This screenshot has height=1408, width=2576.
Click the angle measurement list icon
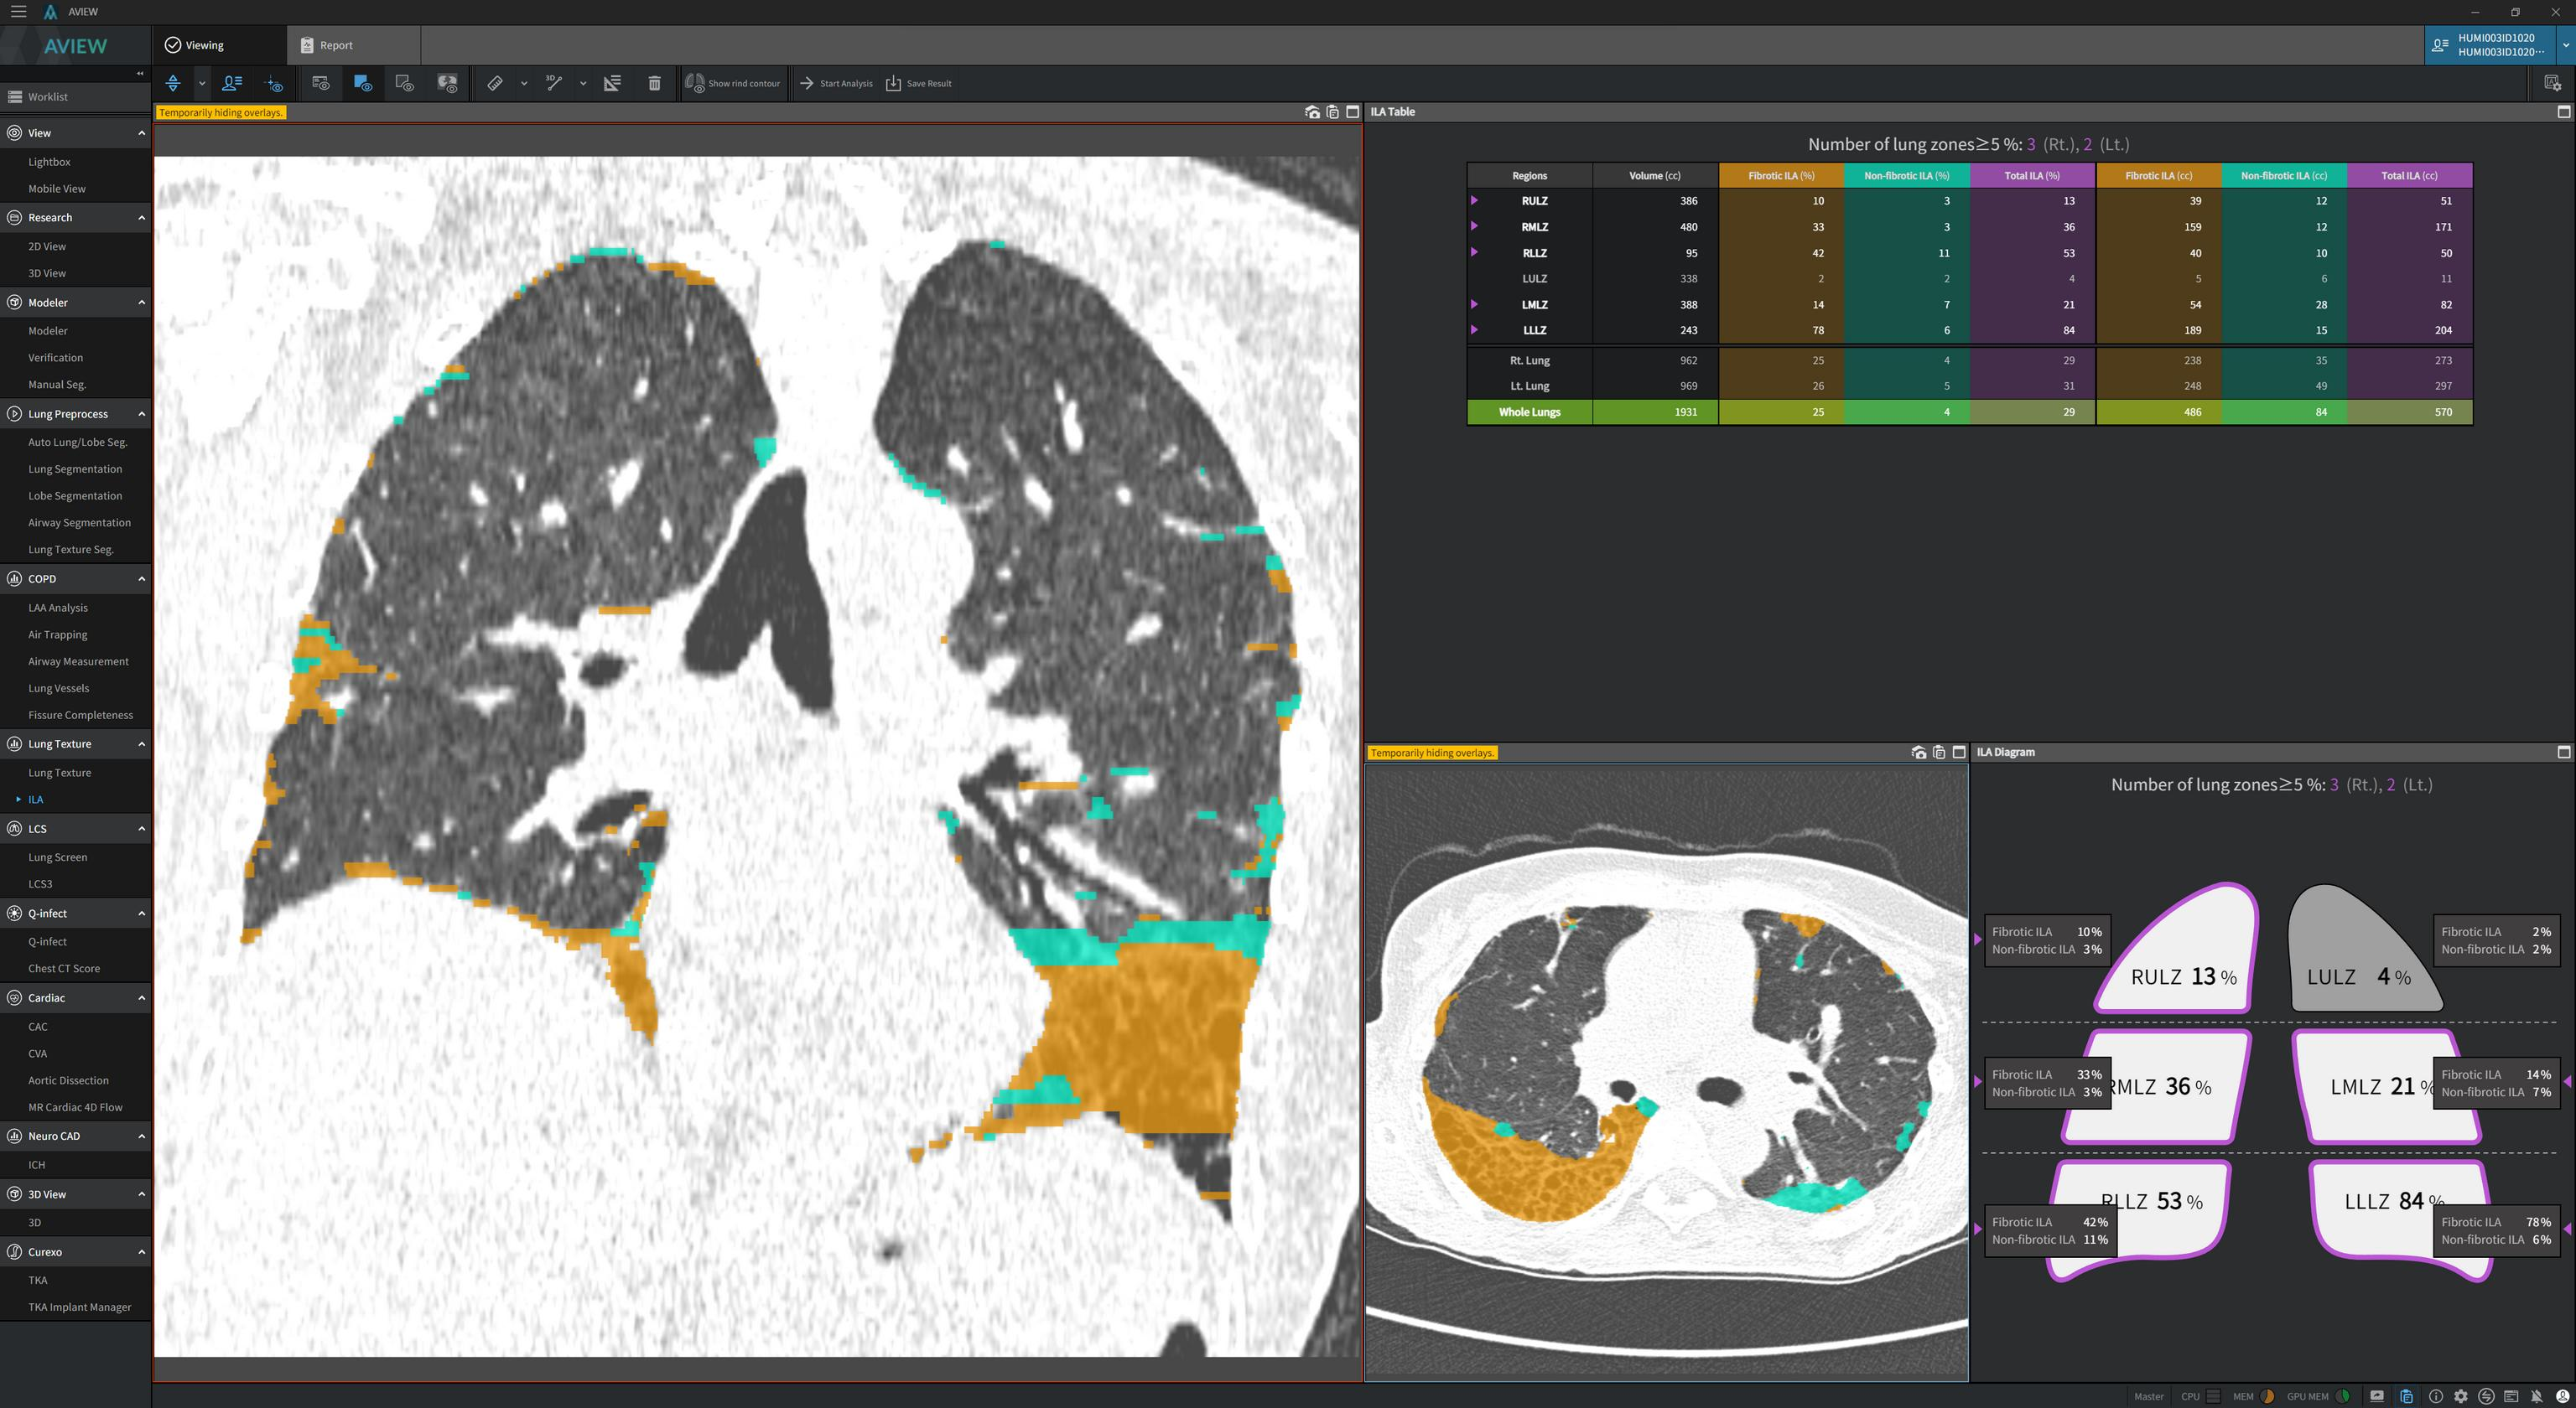click(x=612, y=83)
